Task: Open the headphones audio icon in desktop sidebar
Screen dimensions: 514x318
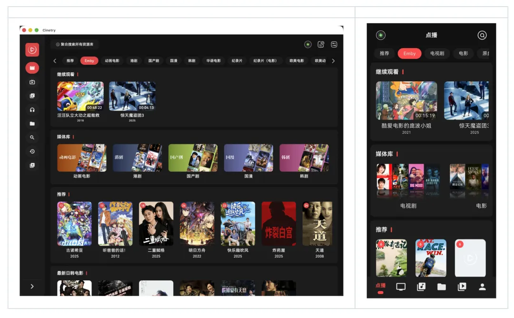Action: coord(32,110)
